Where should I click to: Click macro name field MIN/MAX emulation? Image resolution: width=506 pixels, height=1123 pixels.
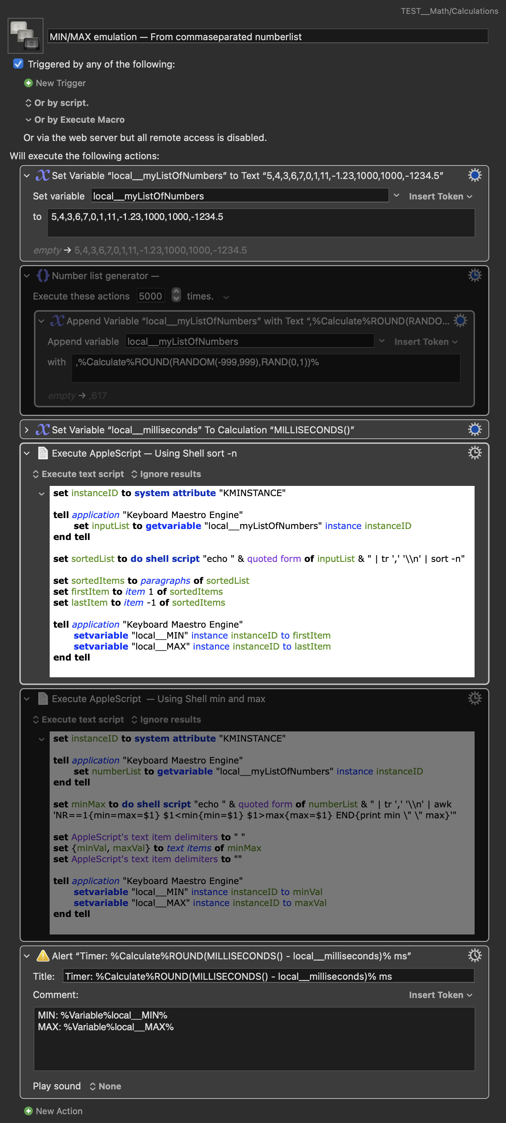pos(268,36)
